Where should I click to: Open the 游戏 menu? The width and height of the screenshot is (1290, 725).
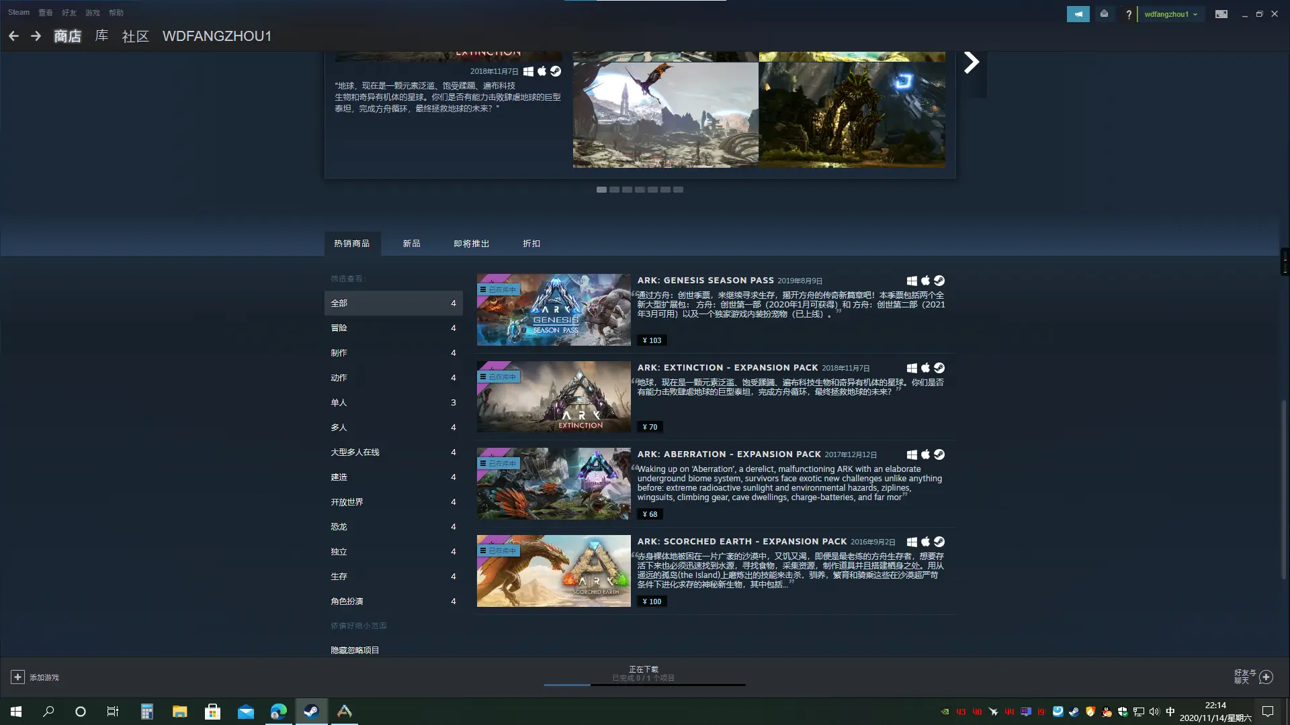pos(93,13)
